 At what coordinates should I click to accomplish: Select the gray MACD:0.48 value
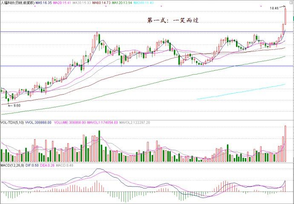tap(64, 165)
